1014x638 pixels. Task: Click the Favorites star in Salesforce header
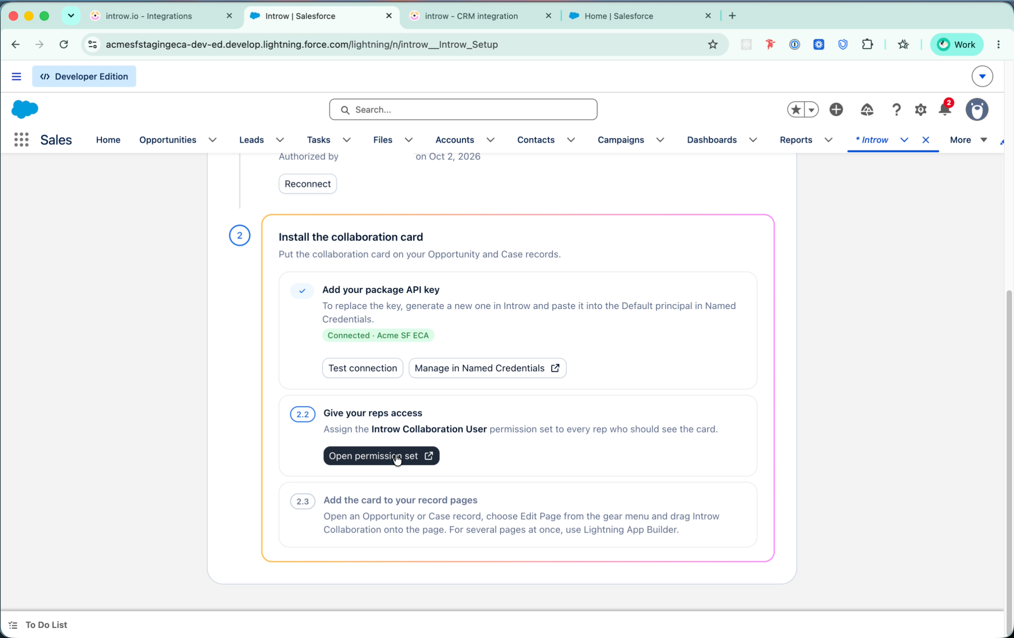coord(796,110)
